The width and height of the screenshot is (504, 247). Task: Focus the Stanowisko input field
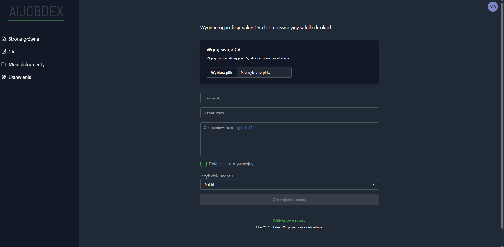pos(289,98)
